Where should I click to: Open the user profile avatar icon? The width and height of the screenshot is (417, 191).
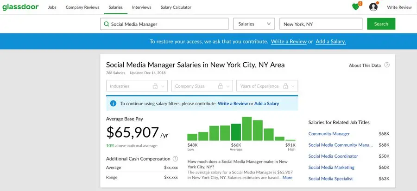click(x=373, y=7)
